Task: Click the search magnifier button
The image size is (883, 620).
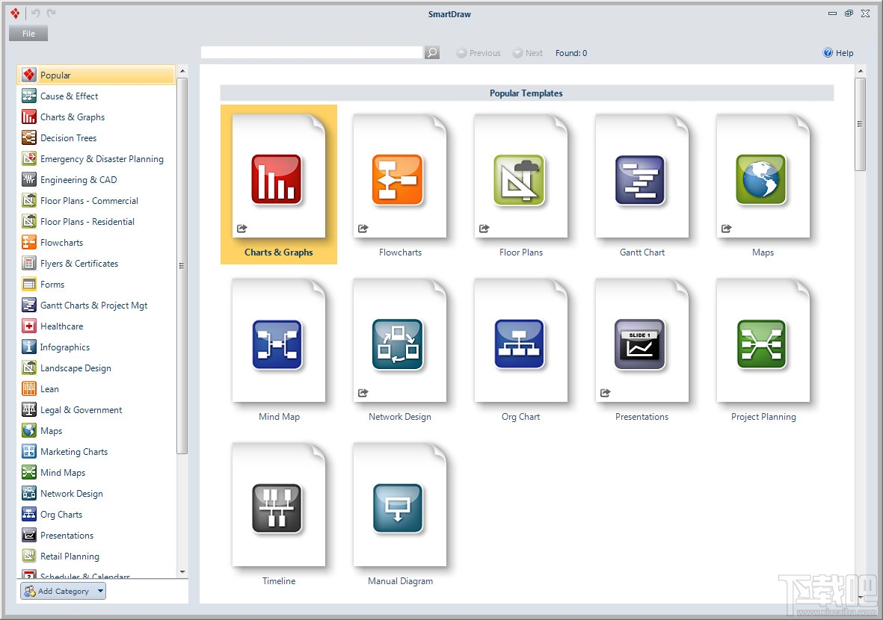Action: pyautogui.click(x=432, y=53)
